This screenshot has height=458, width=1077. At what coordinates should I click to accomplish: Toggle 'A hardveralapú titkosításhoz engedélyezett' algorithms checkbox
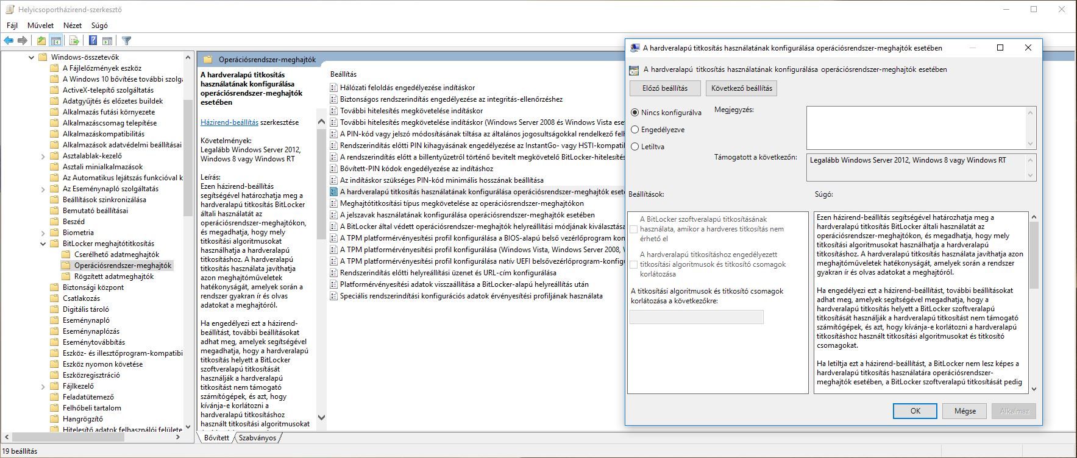634,264
